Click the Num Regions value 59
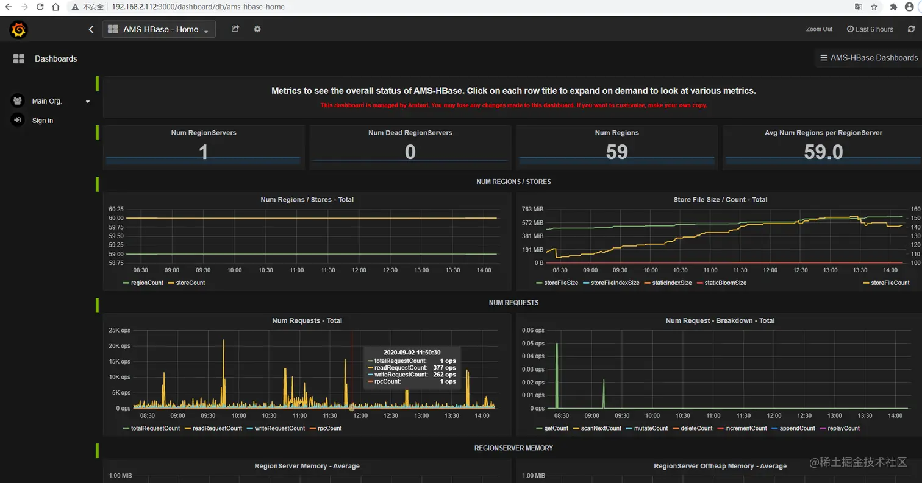Screen dimensions: 922x483 pyautogui.click(x=616, y=152)
